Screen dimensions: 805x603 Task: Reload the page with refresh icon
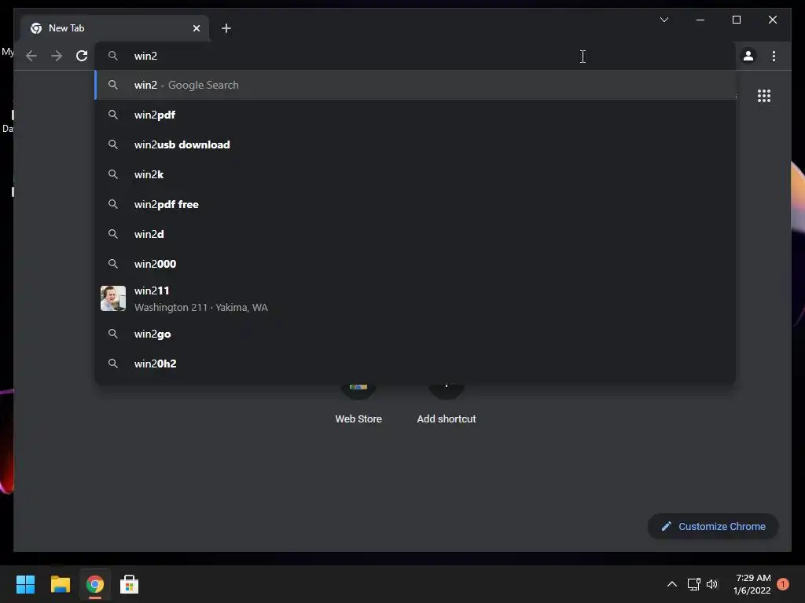coord(82,56)
